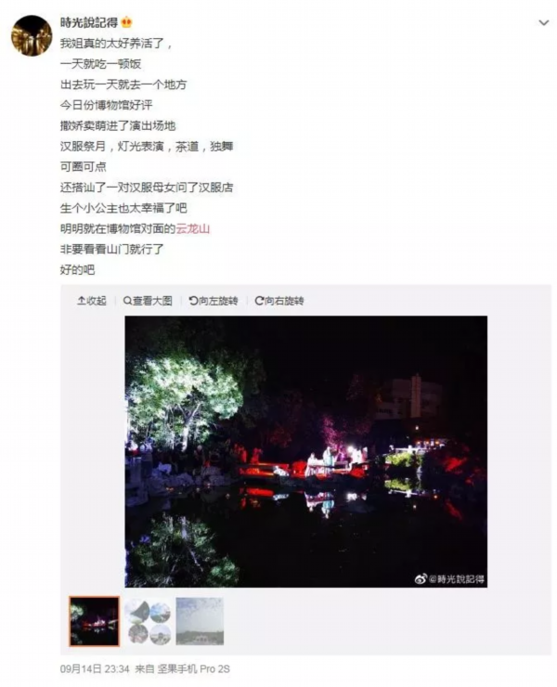Screen dimensions: 557x687
Task: Follow the 云龙山 location link
Action: pyautogui.click(x=193, y=228)
